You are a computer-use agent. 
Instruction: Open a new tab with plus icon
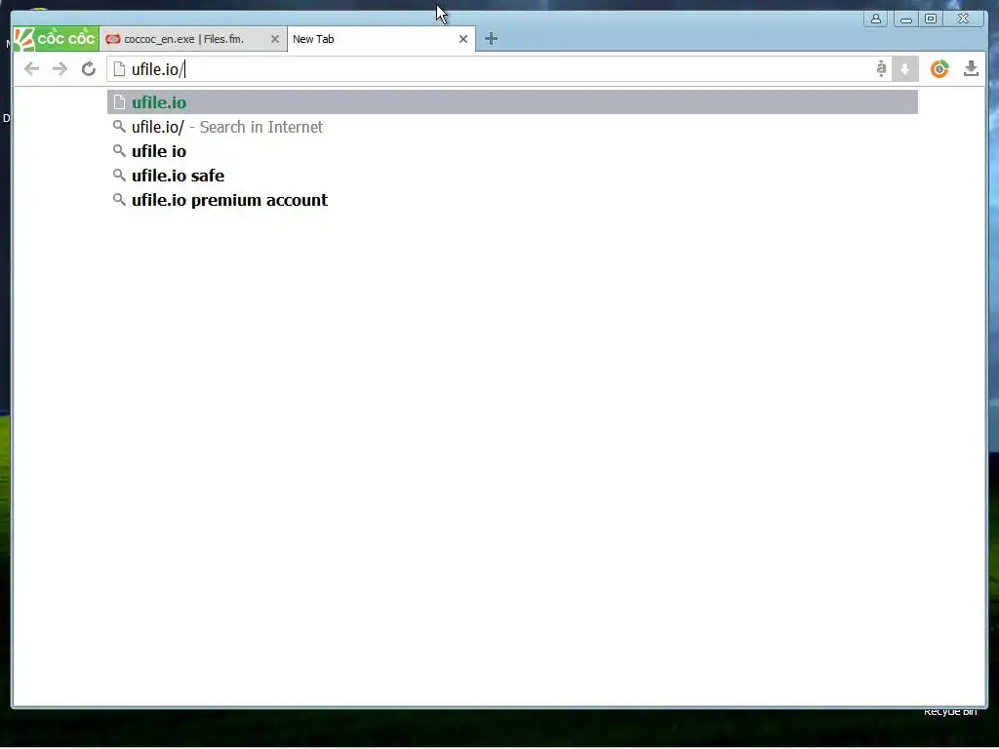point(491,39)
